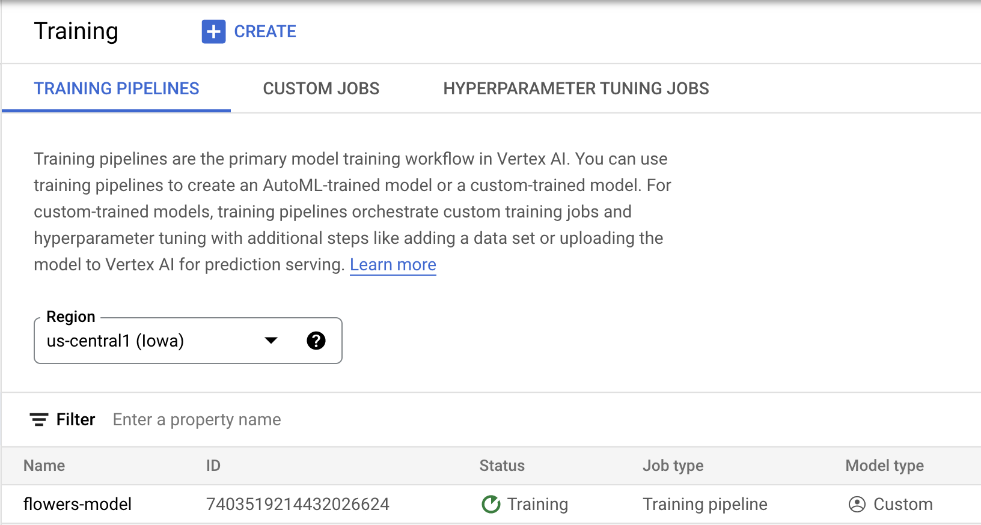Click the Model type column header
Screen dimensions: 981x525
coord(884,466)
